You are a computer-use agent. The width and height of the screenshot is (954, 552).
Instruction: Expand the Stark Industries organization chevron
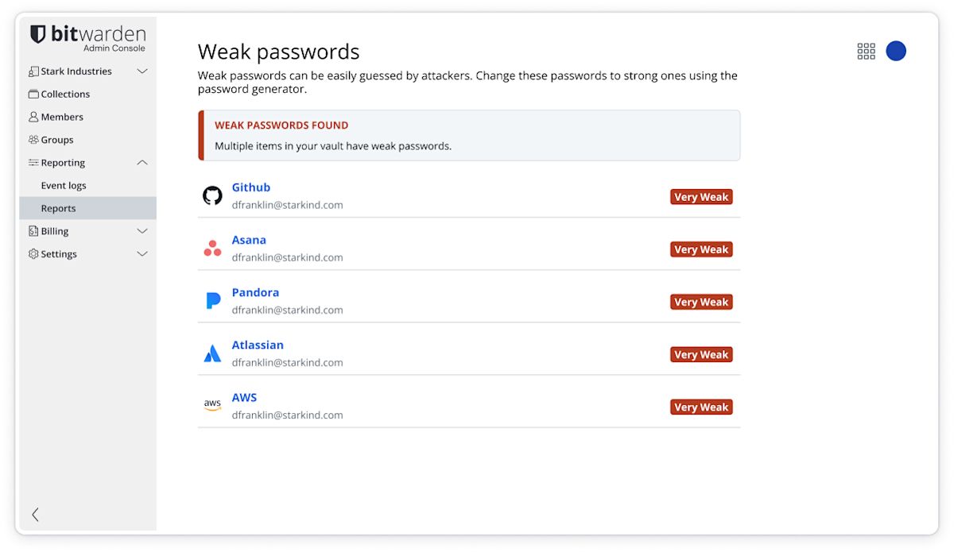pyautogui.click(x=142, y=71)
